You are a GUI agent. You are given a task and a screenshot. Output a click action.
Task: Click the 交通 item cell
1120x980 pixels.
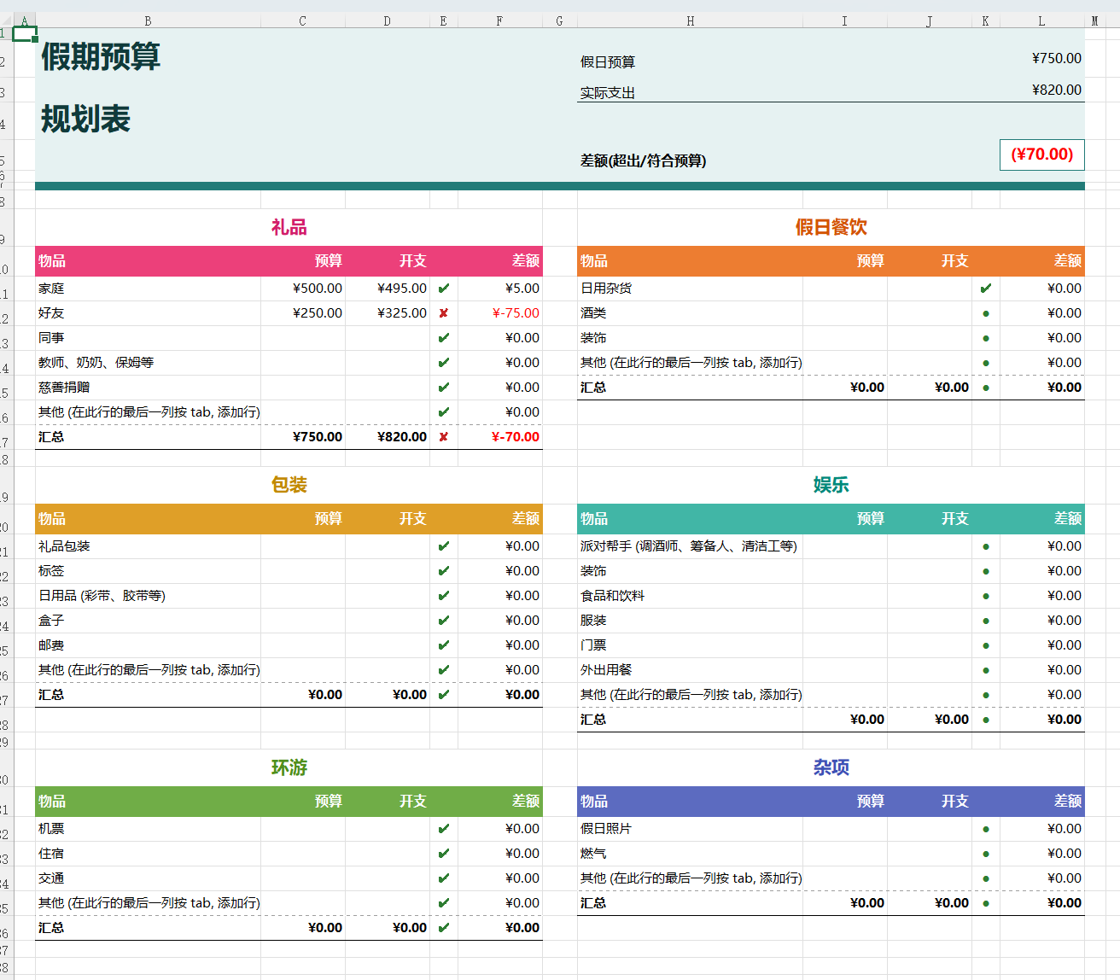[148, 878]
